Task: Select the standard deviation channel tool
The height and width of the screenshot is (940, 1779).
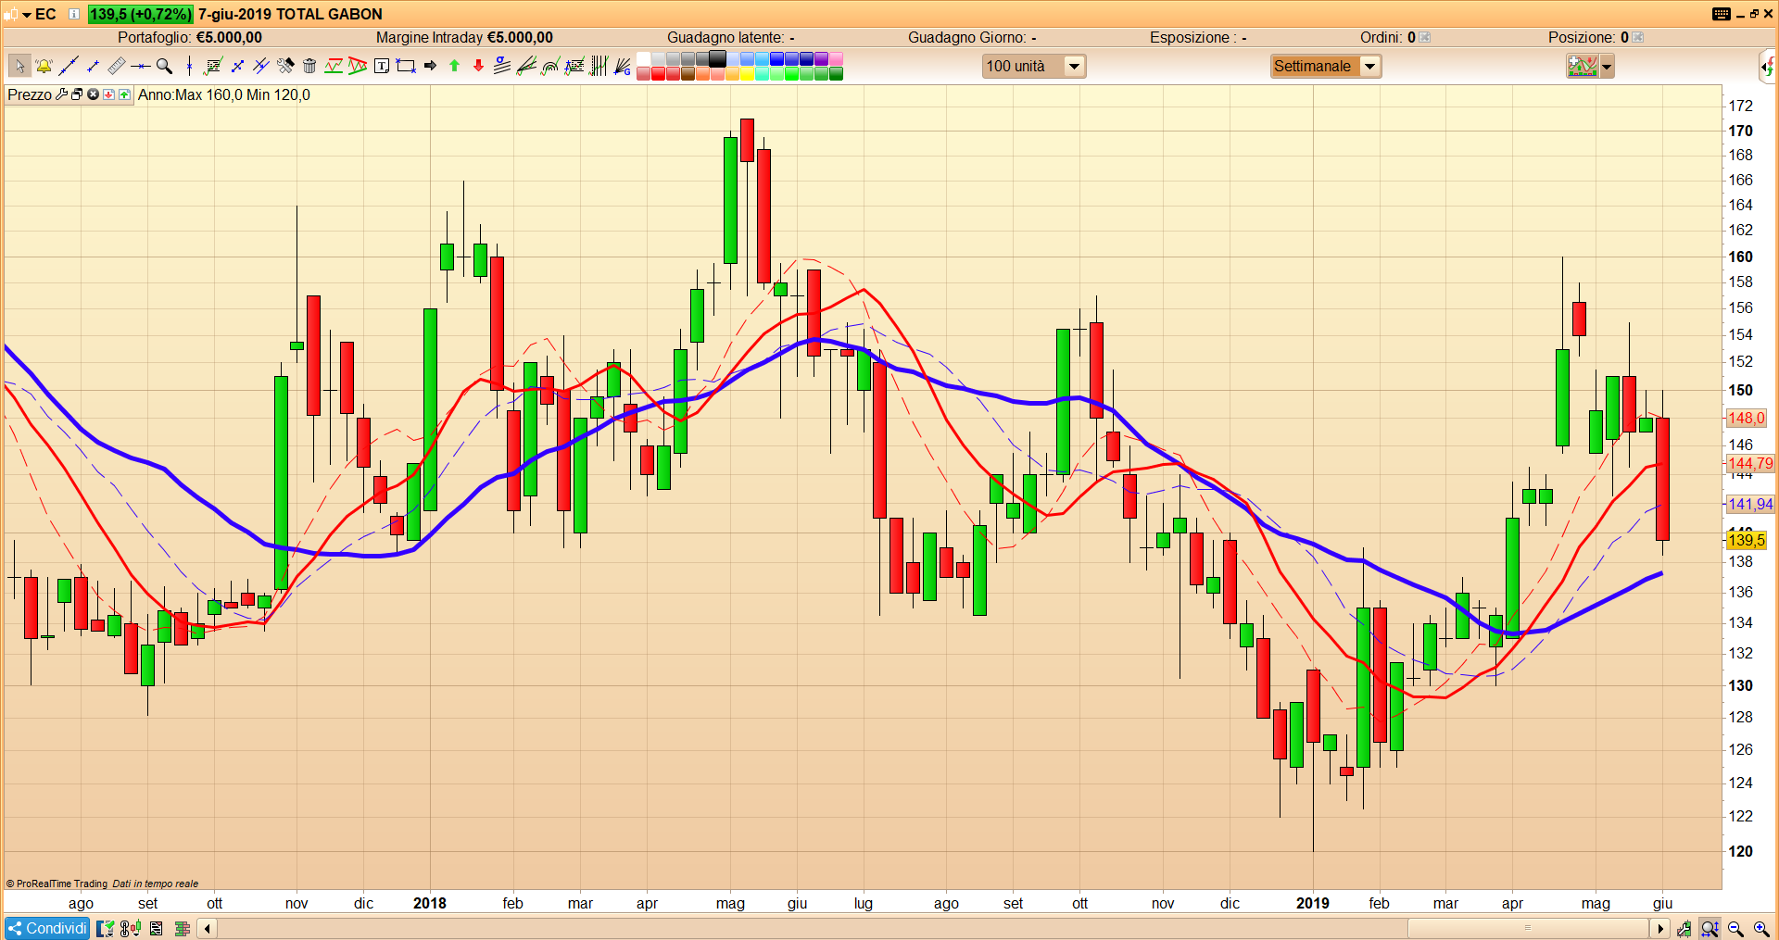Action: click(x=502, y=66)
